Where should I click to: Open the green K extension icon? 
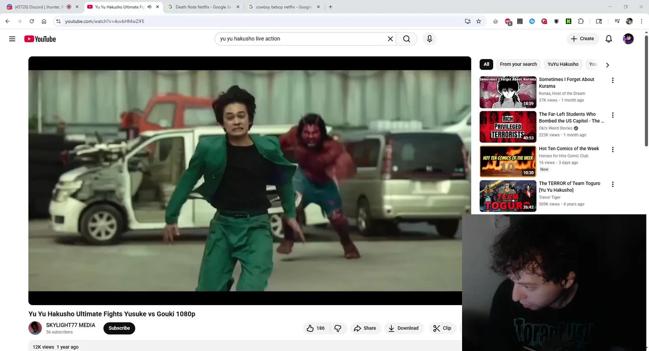point(568,21)
